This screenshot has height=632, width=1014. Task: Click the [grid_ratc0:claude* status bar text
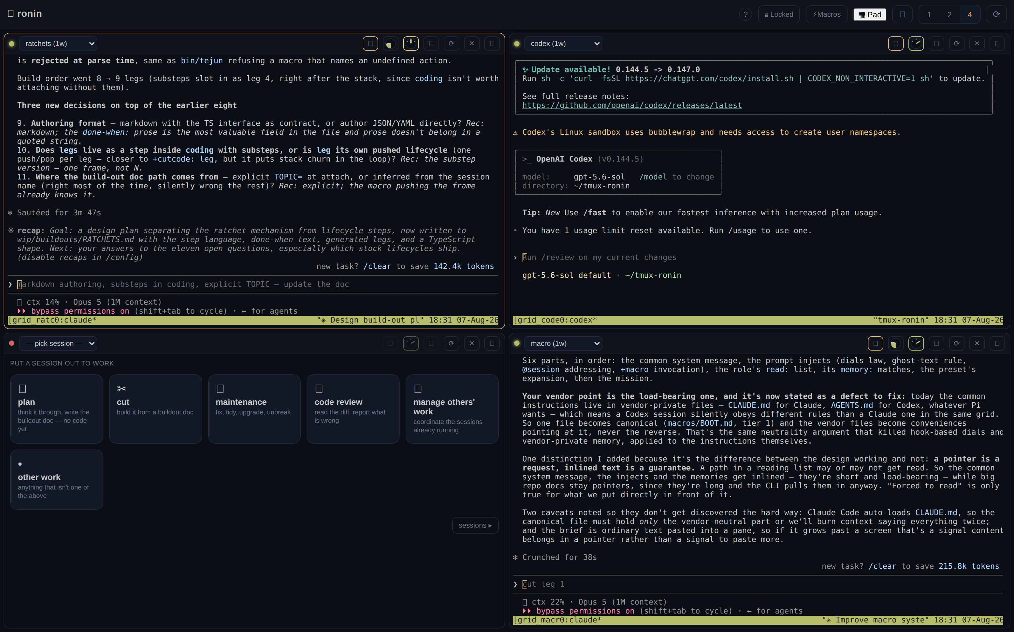[x=52, y=320]
